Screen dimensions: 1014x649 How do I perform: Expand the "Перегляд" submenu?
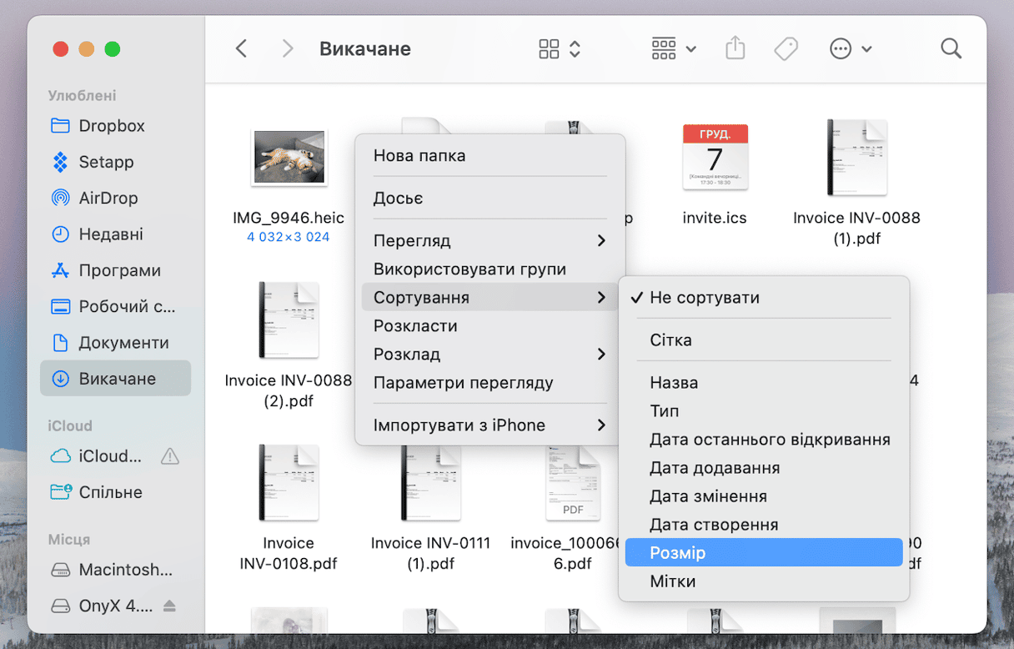[489, 241]
